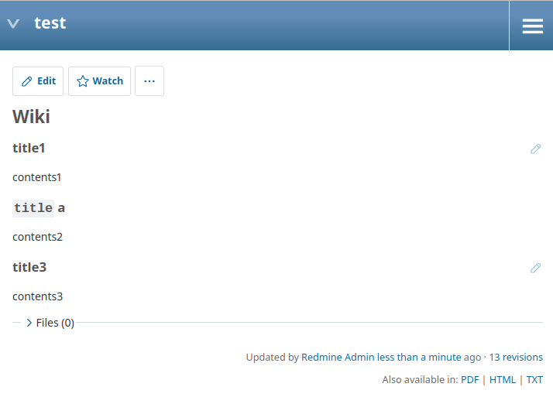Export the wiki page as HTML
553x404 pixels.
click(x=502, y=380)
